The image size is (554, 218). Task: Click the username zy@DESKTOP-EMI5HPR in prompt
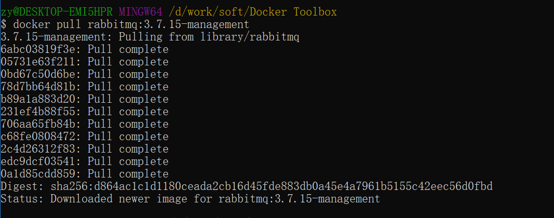click(x=56, y=12)
